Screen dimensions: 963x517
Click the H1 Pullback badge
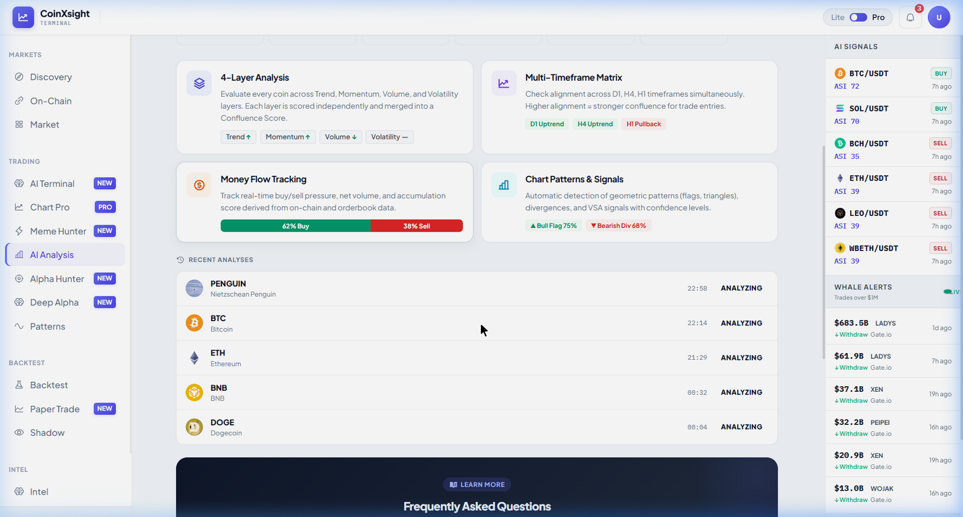643,124
